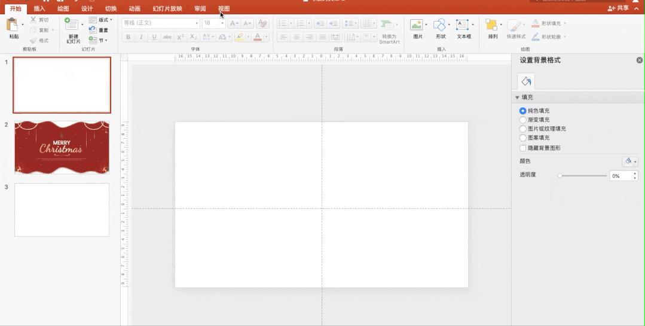Open the Shapes (形状) gallery icon
645x326 pixels.
point(439,25)
